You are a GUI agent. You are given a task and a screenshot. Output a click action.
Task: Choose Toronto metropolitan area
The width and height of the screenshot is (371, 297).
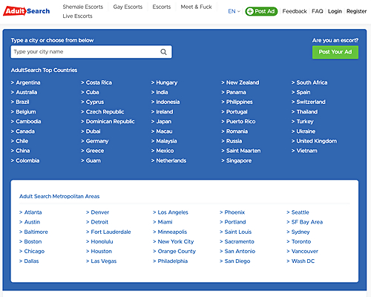point(301,241)
